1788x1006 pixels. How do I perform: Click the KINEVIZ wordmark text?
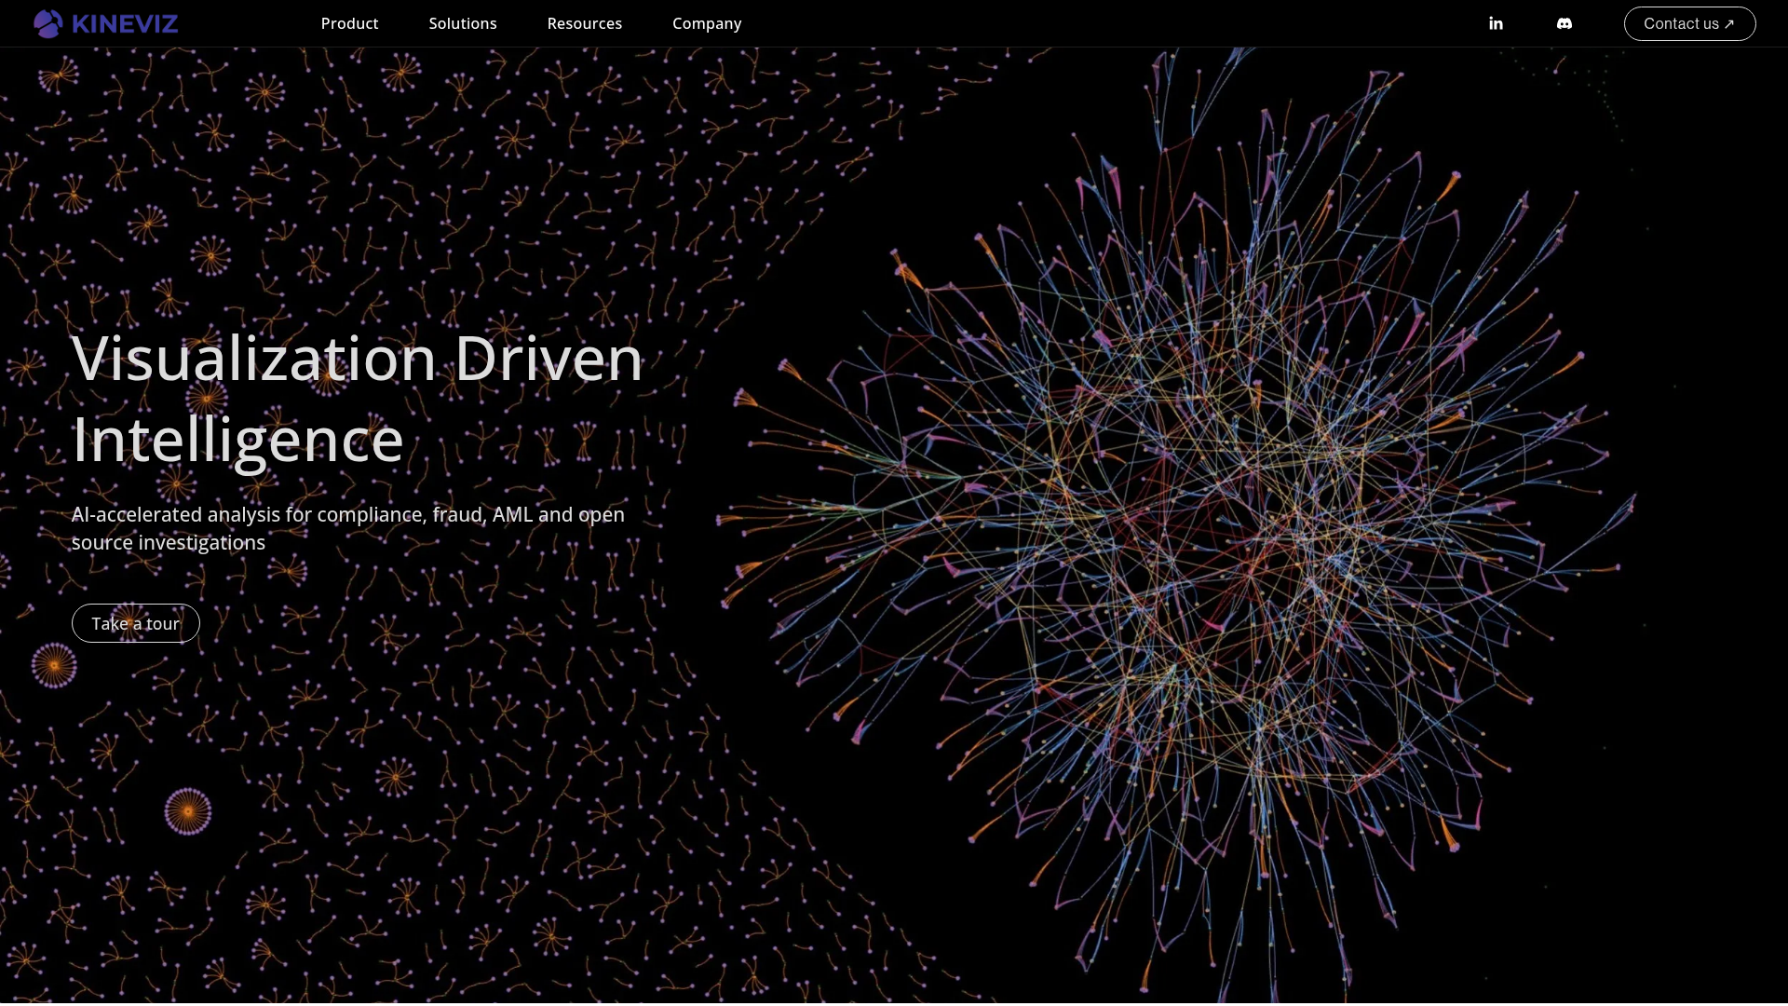(x=125, y=23)
